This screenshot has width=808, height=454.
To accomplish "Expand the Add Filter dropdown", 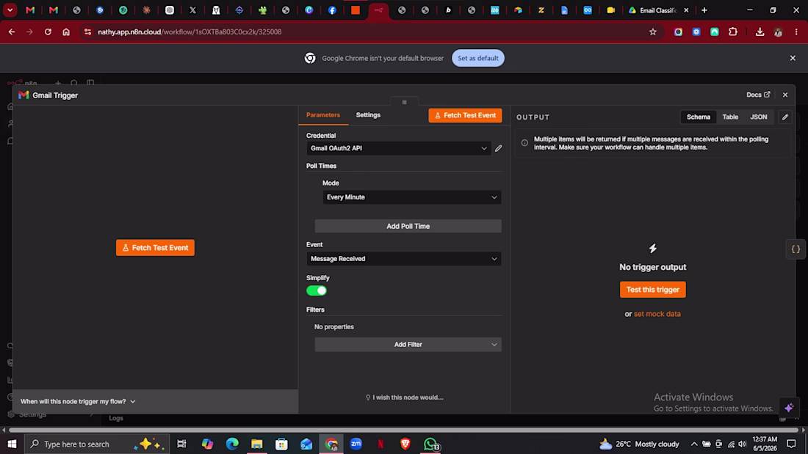I will 408,345.
